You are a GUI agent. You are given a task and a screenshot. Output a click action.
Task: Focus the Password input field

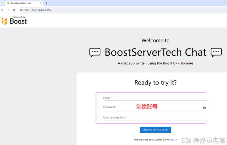coord(155,107)
